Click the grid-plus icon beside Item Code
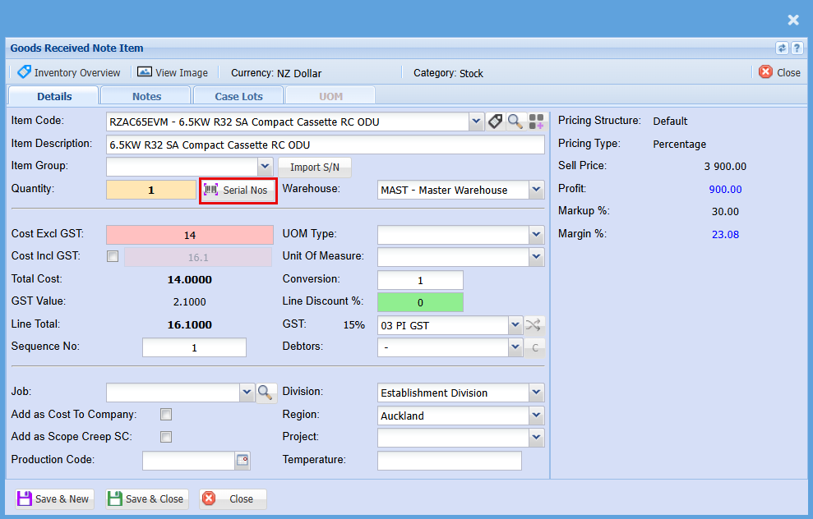Image resolution: width=813 pixels, height=519 pixels. pos(536,122)
